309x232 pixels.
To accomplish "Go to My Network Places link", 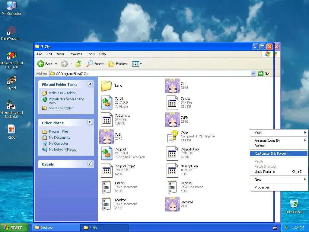I will 62,150.
